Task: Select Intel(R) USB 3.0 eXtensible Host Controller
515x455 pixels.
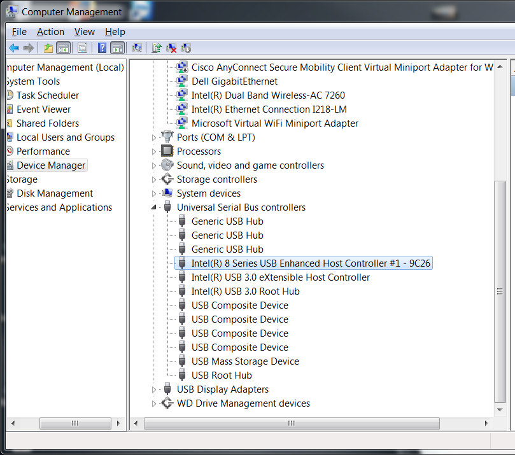Action: click(x=281, y=277)
